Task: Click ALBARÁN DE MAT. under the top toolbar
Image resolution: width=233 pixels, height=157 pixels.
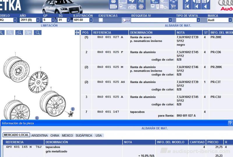Action: [x=178, y=26]
